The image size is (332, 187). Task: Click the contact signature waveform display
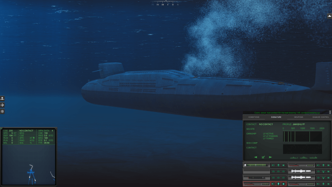click(x=303, y=149)
